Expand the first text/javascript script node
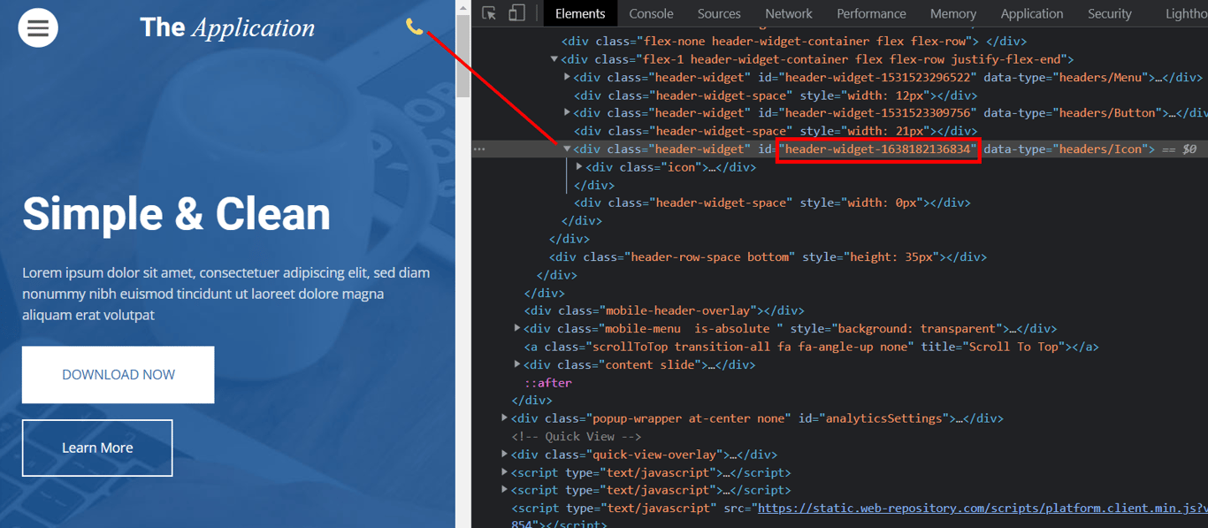 (x=505, y=472)
